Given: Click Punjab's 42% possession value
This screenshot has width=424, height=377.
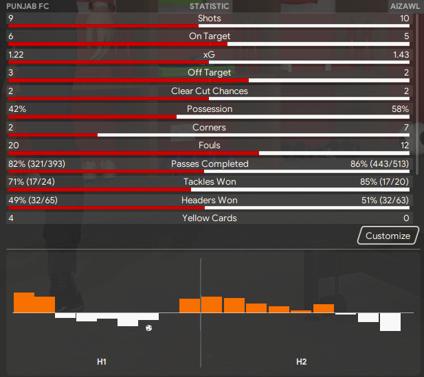Looking at the screenshot, I should tap(17, 109).
